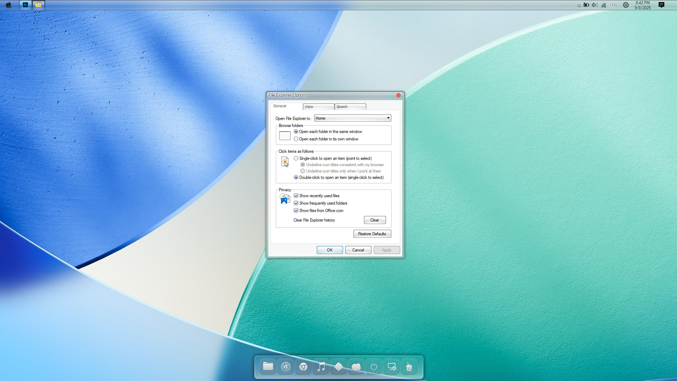Show hidden tray icons with up arrow
Viewport: 677px width, 381px height.
pyautogui.click(x=579, y=5)
